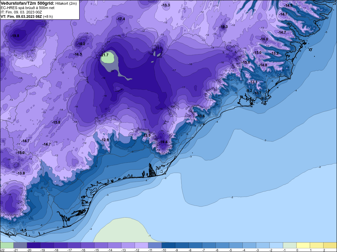Select the legend swatch labeled -21
Screen dimensions: 337x252
[20, 245]
